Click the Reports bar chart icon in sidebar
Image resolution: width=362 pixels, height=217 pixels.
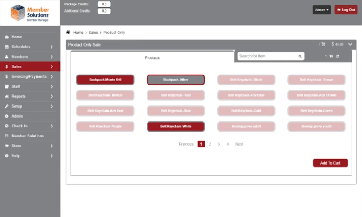point(7,96)
